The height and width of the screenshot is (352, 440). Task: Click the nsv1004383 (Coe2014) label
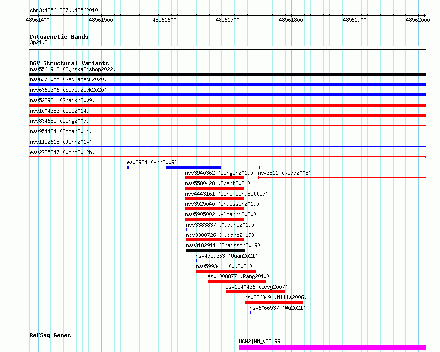tap(59, 111)
